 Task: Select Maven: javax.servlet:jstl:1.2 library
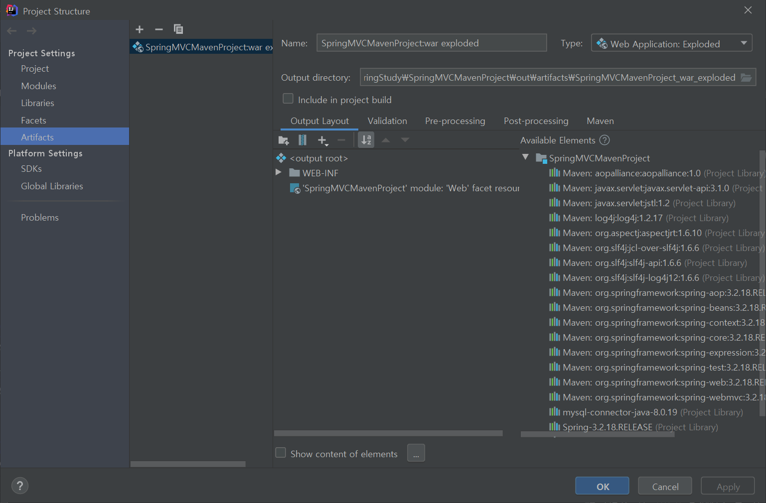click(x=642, y=203)
